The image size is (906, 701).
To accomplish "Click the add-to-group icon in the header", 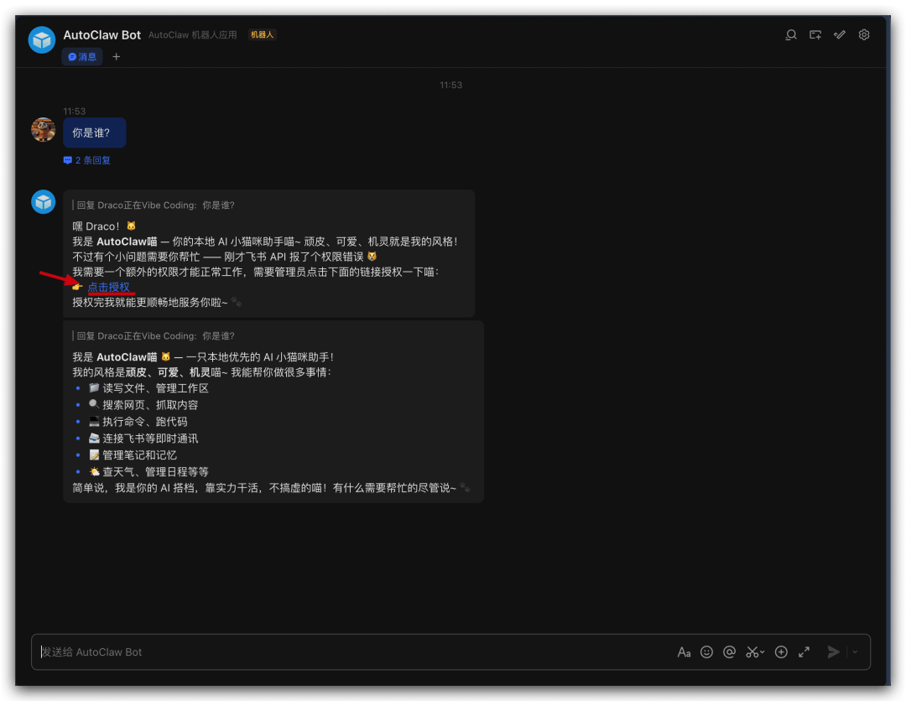I will [x=815, y=34].
